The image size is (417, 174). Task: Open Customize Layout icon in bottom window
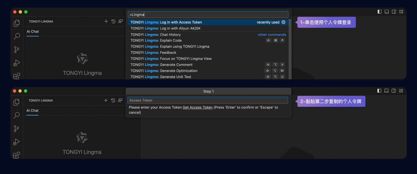[x=401, y=91]
